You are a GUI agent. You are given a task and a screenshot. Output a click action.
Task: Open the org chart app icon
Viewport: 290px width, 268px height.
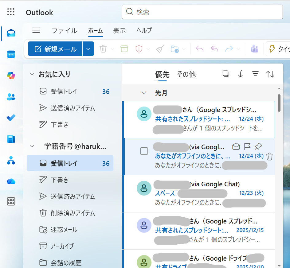tap(11, 160)
